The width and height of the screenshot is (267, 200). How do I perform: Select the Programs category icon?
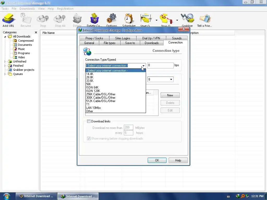coord(15,53)
